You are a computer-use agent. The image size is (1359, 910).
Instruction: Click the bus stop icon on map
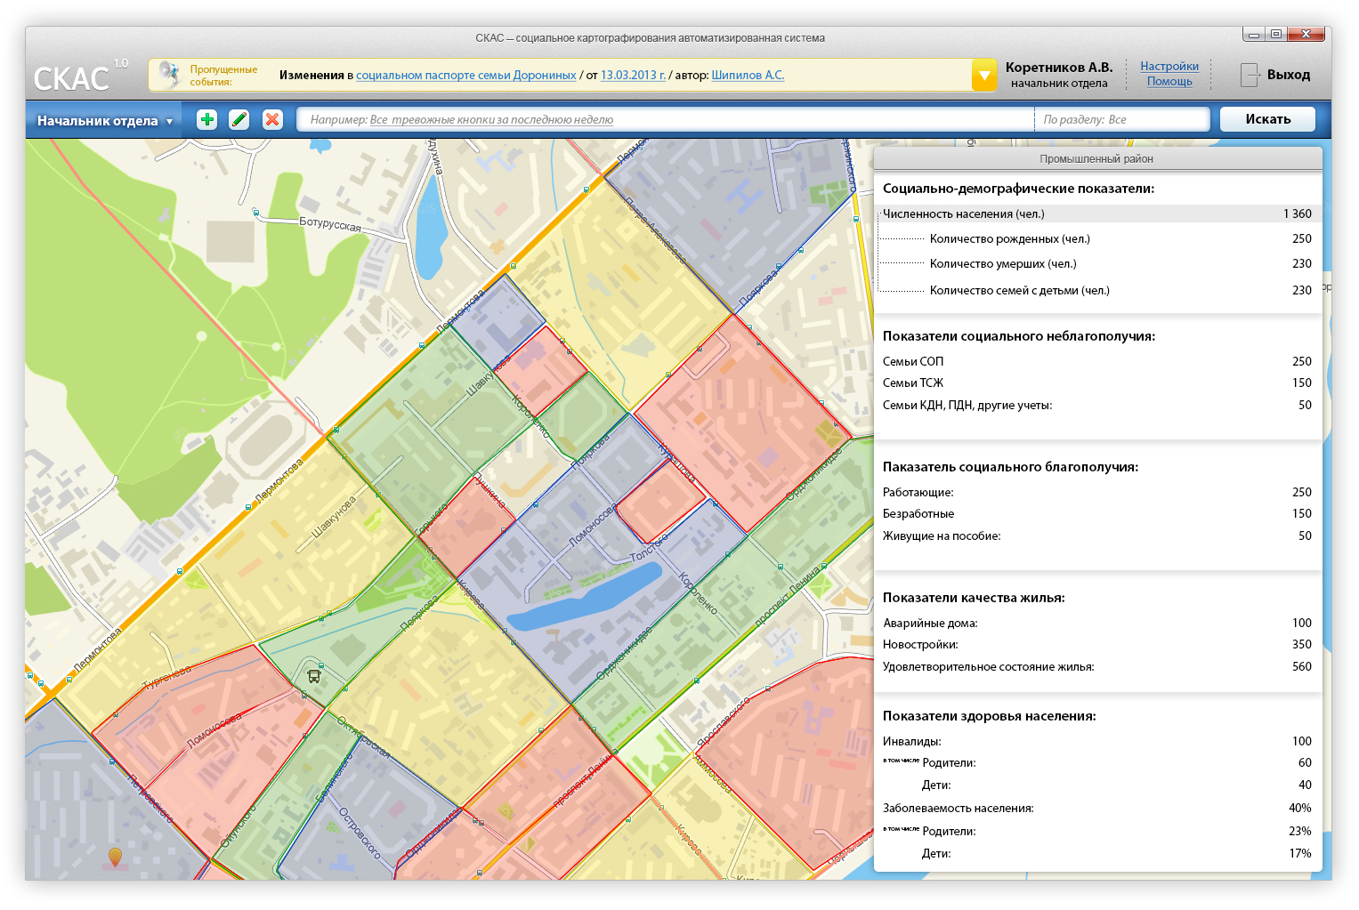coord(313,676)
